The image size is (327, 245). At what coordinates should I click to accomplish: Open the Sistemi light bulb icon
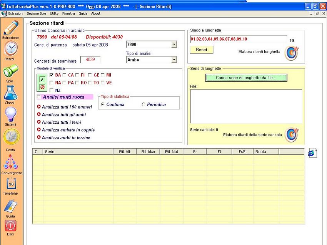tap(10, 114)
